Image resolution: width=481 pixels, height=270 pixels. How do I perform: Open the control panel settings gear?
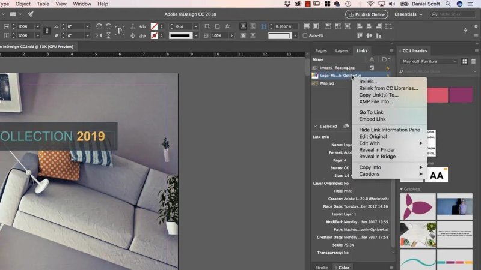click(x=476, y=26)
